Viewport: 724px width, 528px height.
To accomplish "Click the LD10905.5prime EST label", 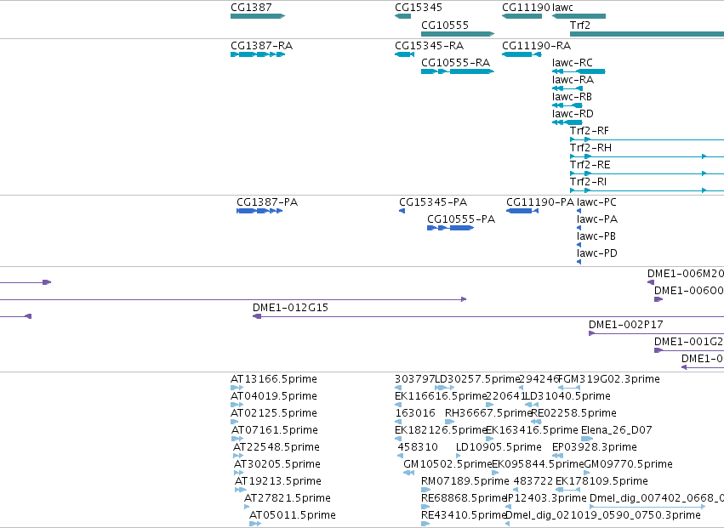I will 499,448.
